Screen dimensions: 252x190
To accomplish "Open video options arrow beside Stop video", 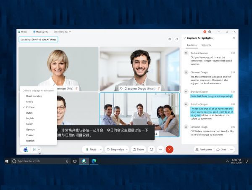I will pos(127,150).
